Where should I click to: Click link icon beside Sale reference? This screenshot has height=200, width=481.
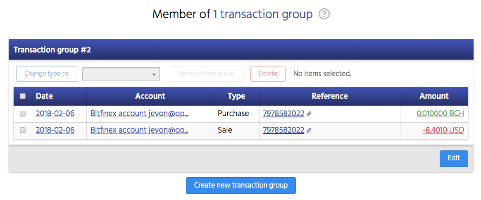[x=309, y=130]
